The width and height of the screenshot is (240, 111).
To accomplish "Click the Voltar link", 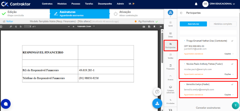I will coord(8,21).
